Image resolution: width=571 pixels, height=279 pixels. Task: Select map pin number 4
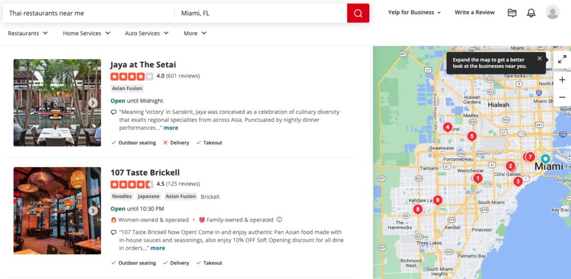point(448,128)
